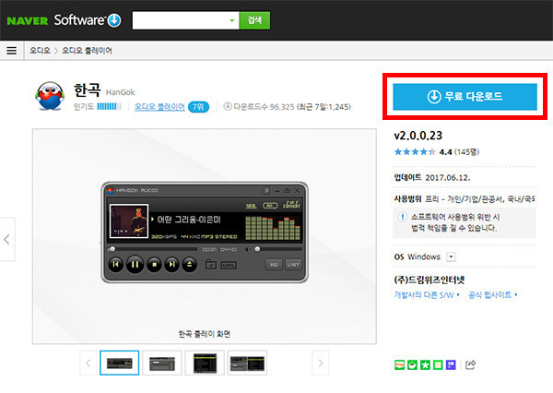553x393 pixels.
Task: Share to Naver Cafe icon
Action: pyautogui.click(x=412, y=364)
